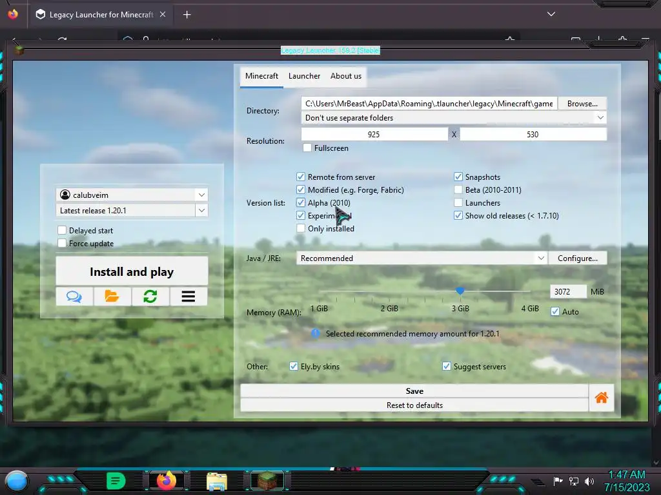Toggle the Alpha (2010) checkbox
Viewport: 661px width, 495px height.
point(301,202)
